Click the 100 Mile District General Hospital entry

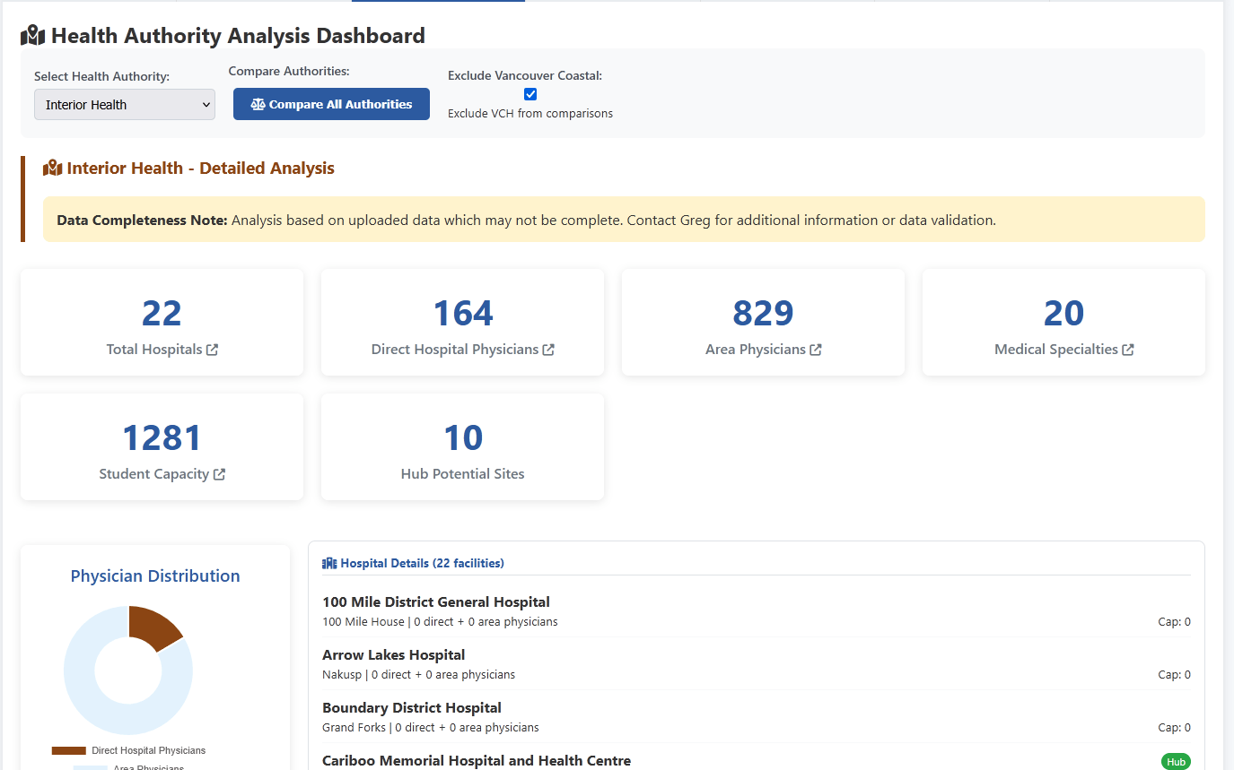[x=436, y=602]
